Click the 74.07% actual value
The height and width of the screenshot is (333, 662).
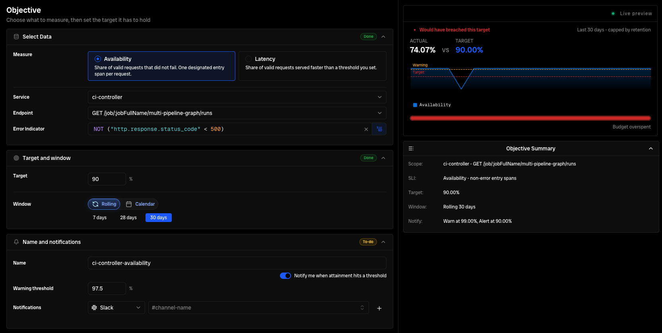tap(423, 50)
